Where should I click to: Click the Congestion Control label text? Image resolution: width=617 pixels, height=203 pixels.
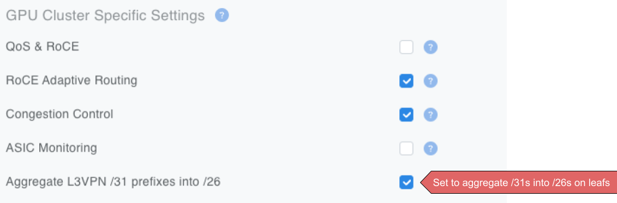tap(59, 115)
